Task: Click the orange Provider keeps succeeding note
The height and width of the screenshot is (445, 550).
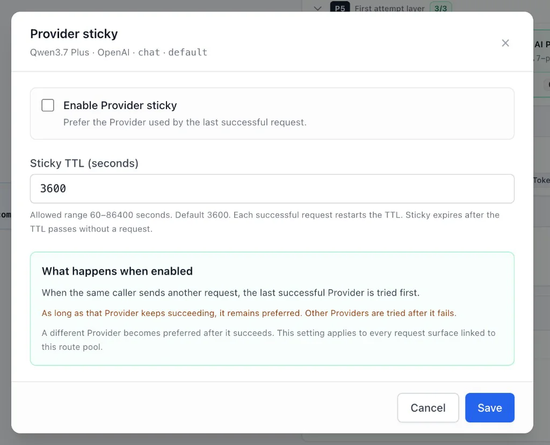Action: 249,313
